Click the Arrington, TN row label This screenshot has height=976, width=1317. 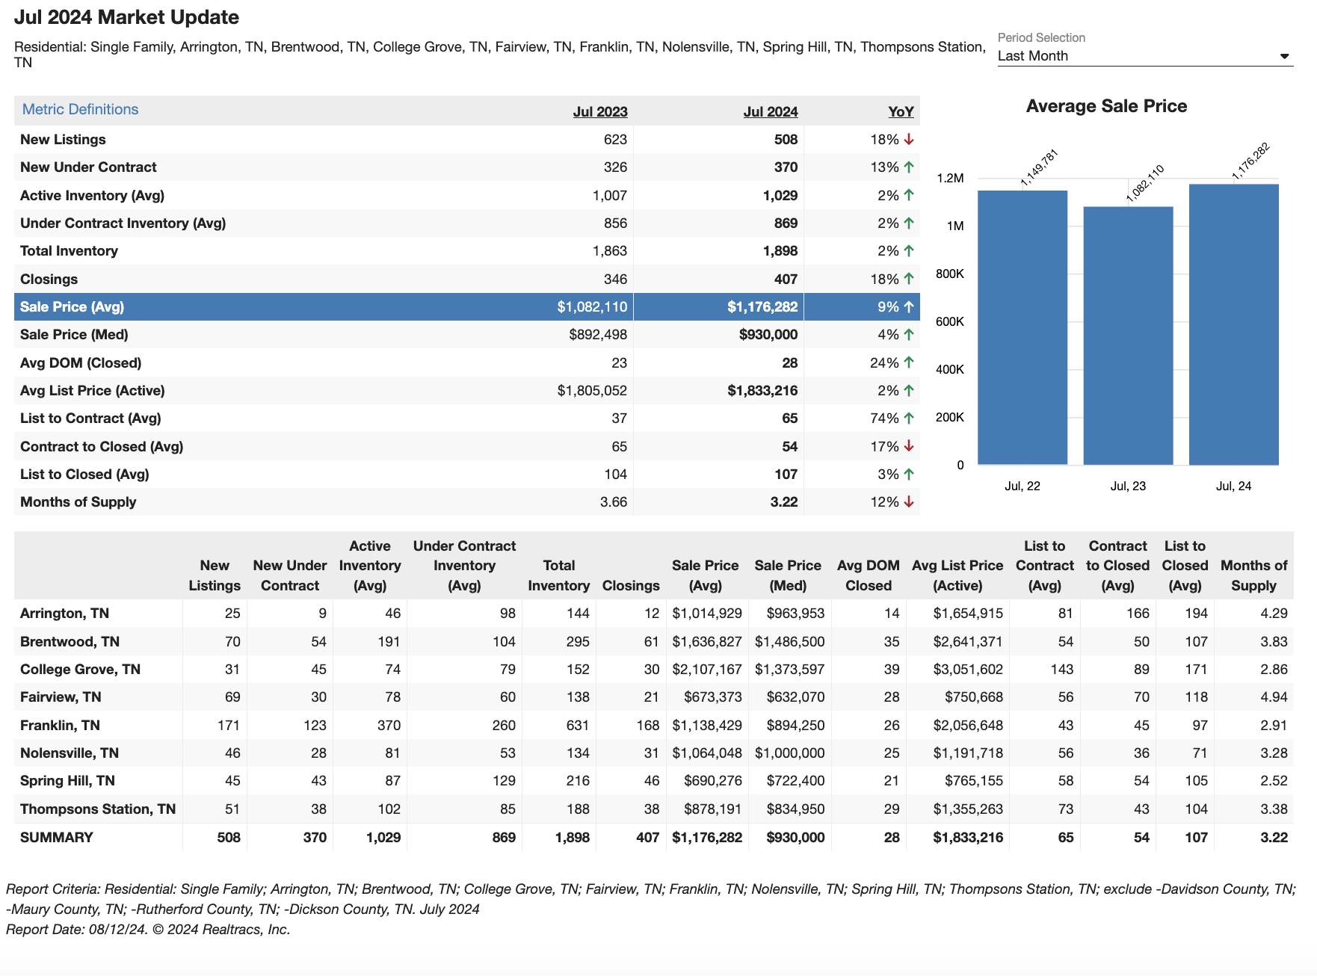point(64,614)
